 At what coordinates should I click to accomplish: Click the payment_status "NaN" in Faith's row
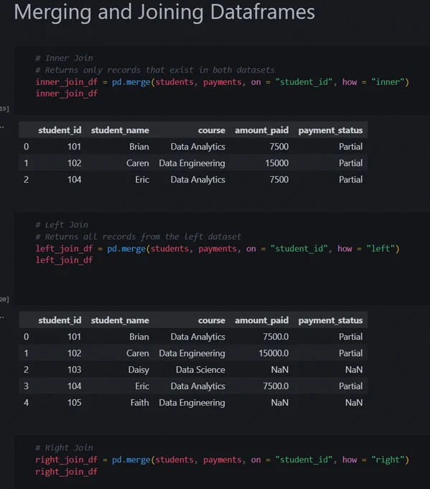pos(354,403)
